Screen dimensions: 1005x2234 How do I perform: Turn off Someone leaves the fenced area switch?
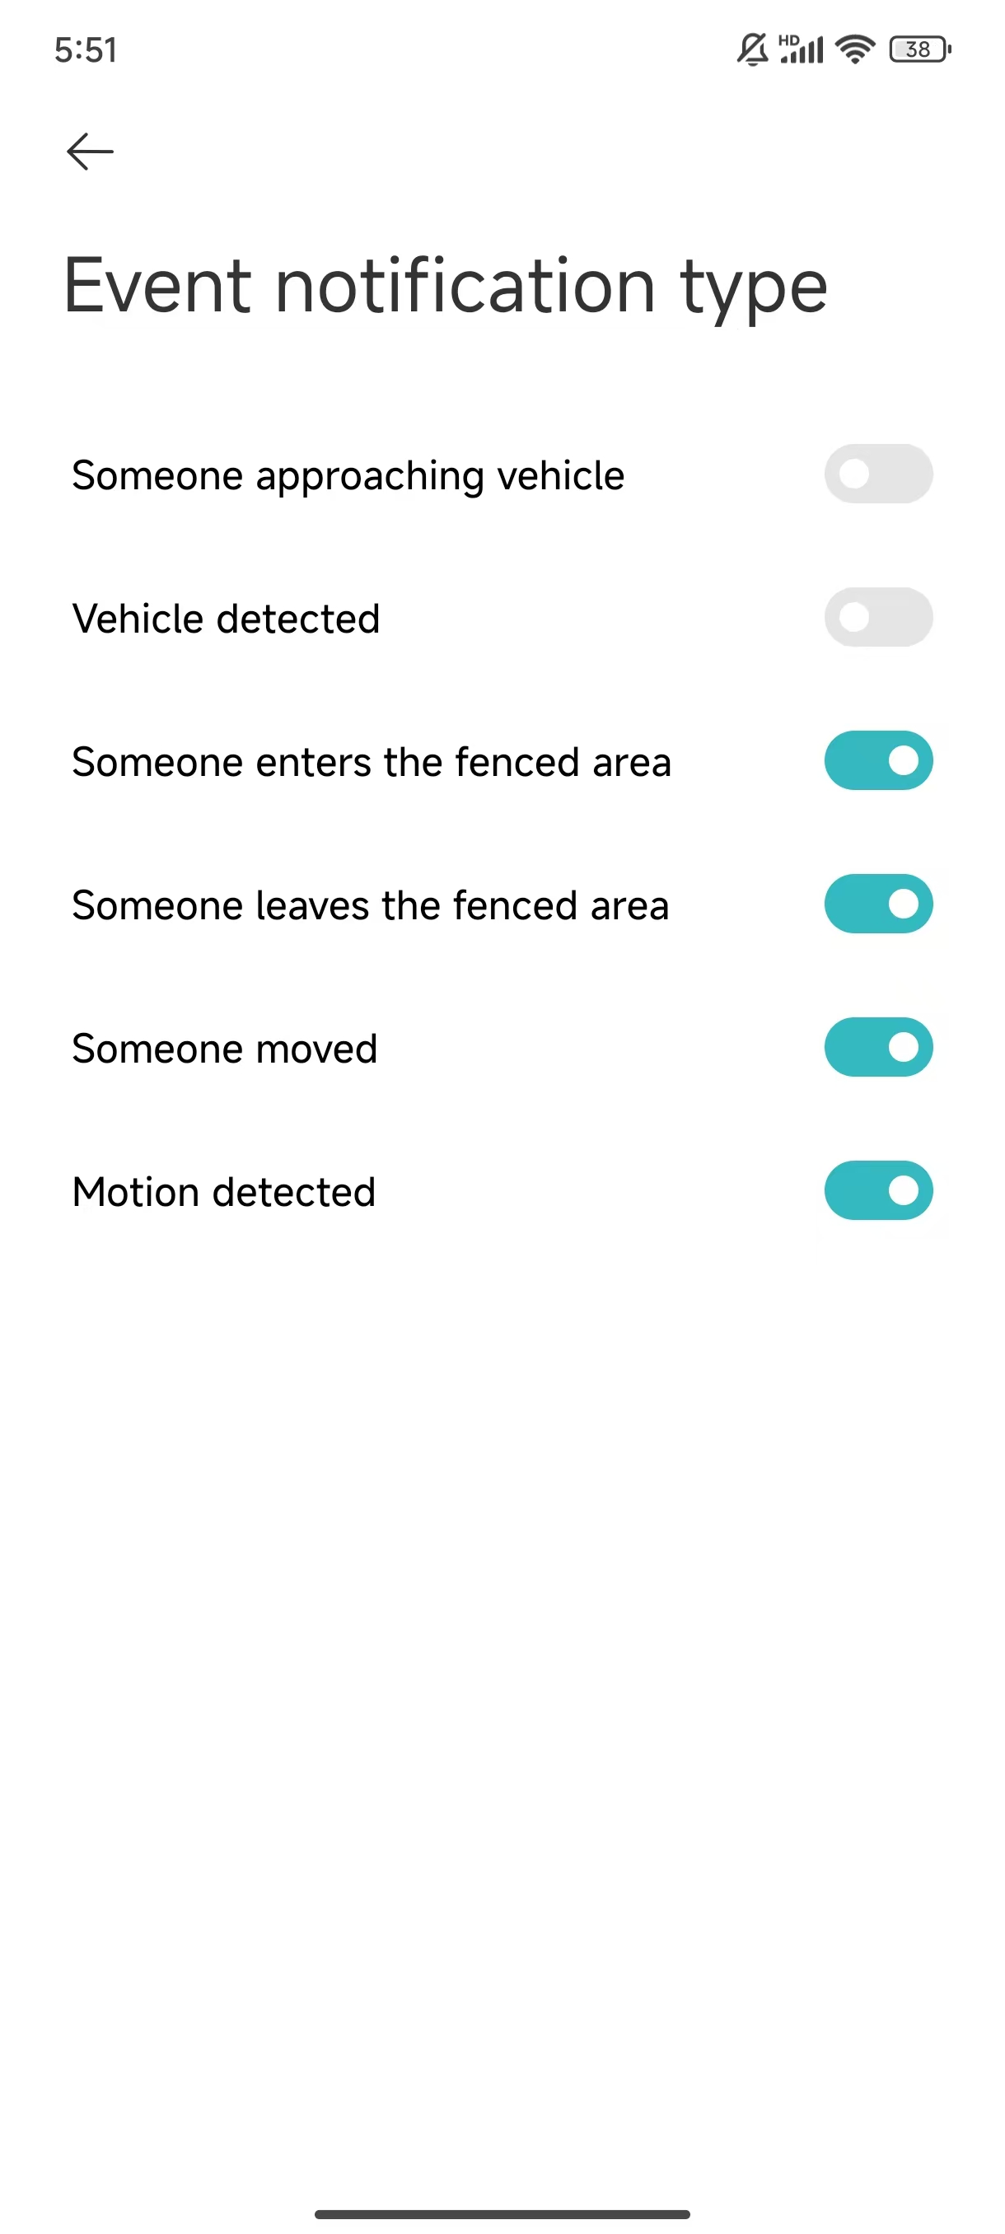pos(877,904)
